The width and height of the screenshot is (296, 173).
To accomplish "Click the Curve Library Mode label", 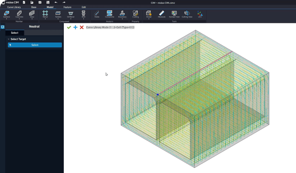I will point(110,27).
